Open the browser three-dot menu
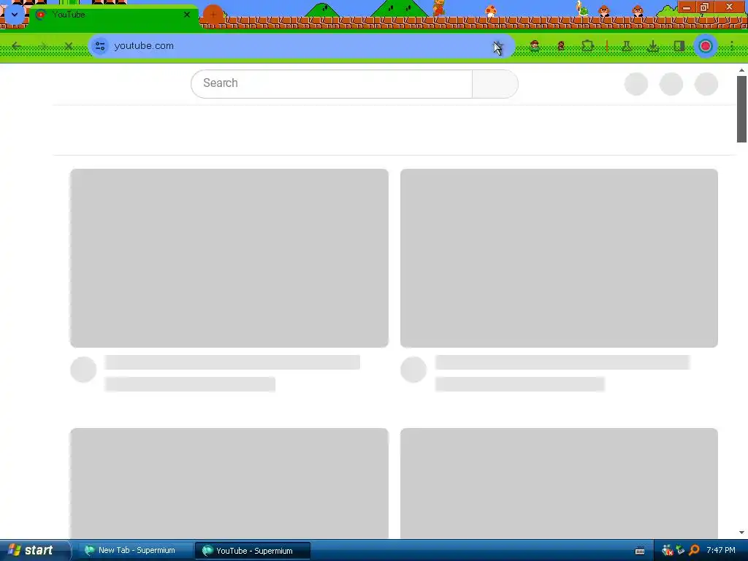This screenshot has width=748, height=561. 732,46
